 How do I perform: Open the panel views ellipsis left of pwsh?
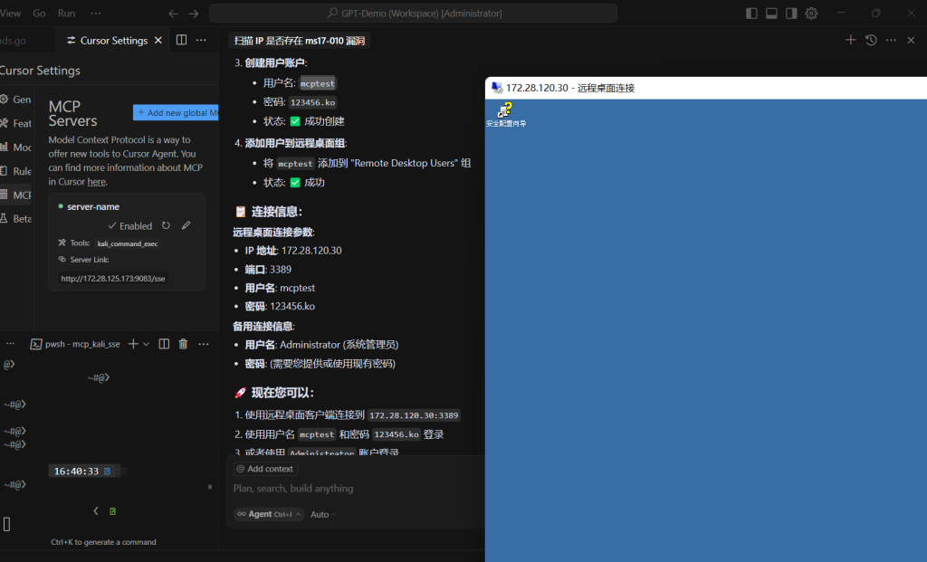coord(10,343)
